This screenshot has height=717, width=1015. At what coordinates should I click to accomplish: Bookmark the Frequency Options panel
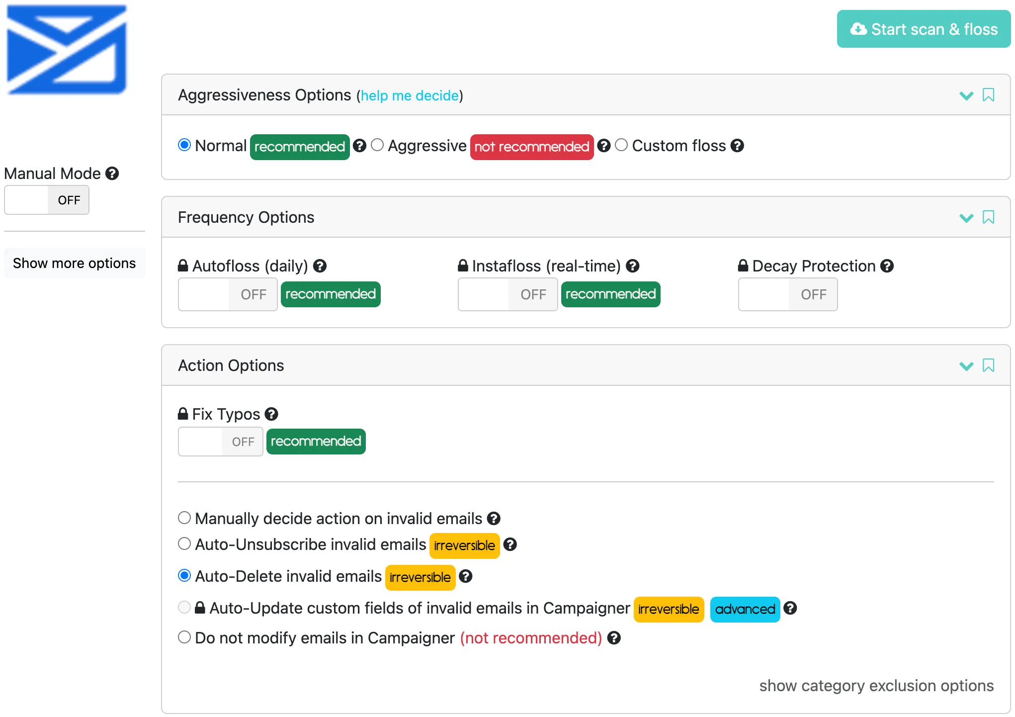coord(988,217)
